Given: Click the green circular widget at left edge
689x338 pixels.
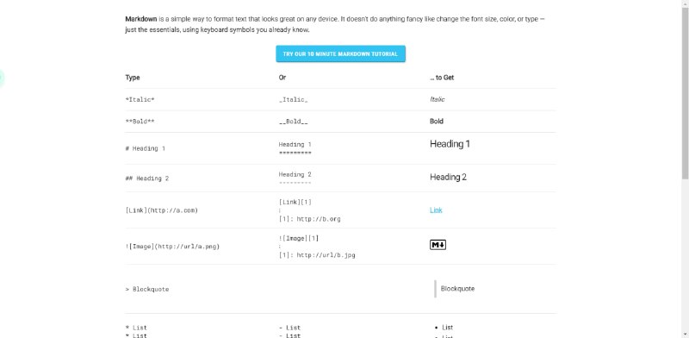Looking at the screenshot, I should click(x=2, y=78).
